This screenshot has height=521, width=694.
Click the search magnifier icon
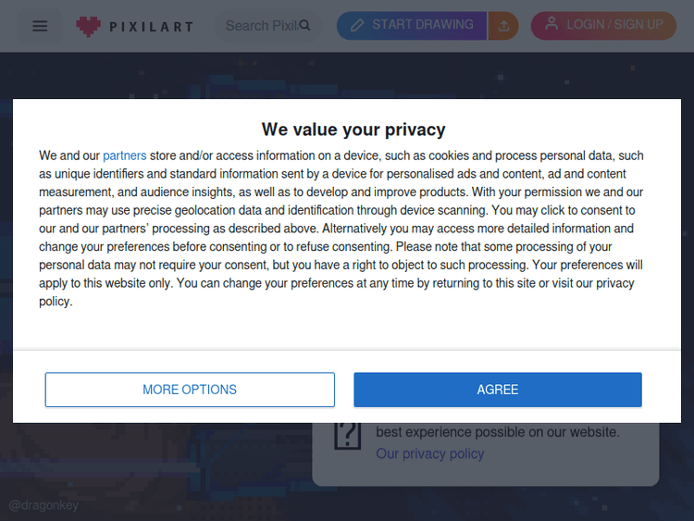pyautogui.click(x=304, y=26)
